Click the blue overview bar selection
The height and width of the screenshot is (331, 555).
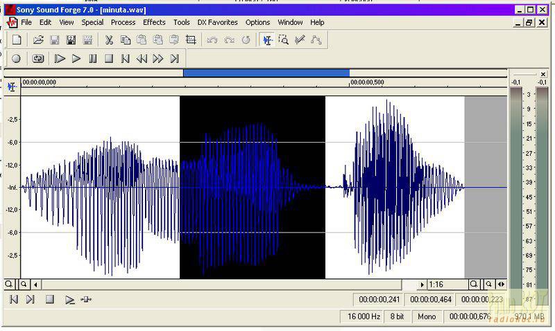coord(266,73)
